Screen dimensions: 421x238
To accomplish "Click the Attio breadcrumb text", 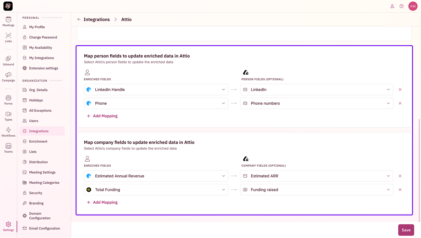I will tap(126, 19).
